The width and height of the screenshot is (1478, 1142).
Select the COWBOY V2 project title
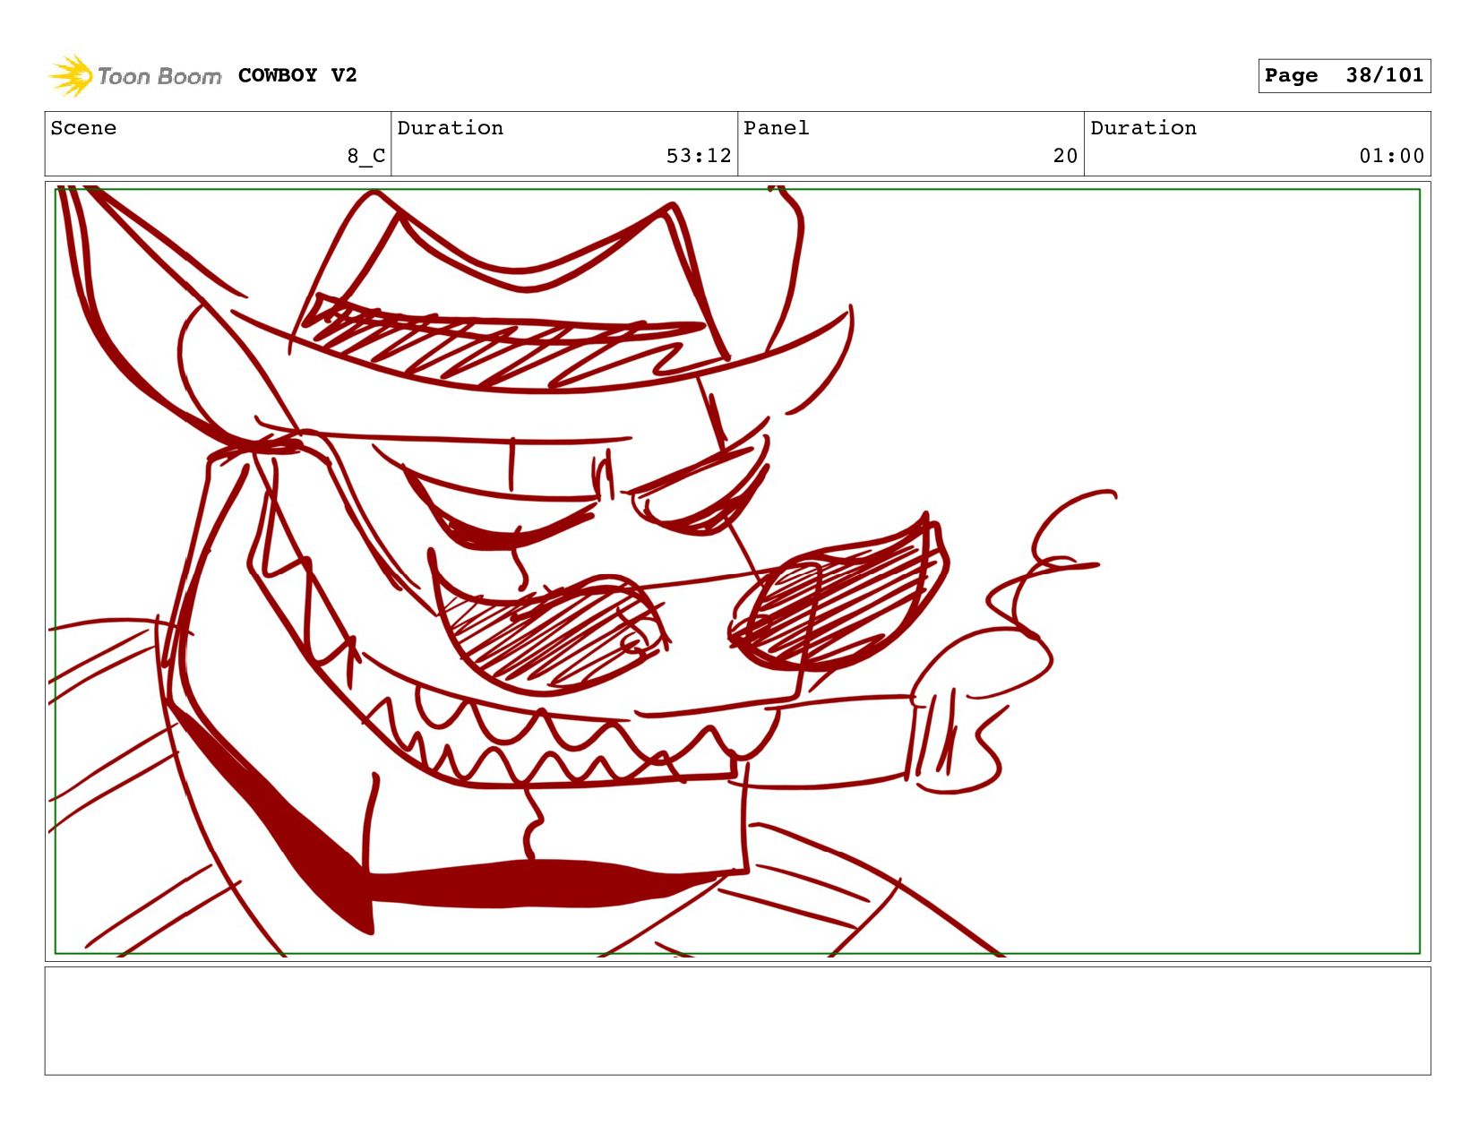[297, 75]
